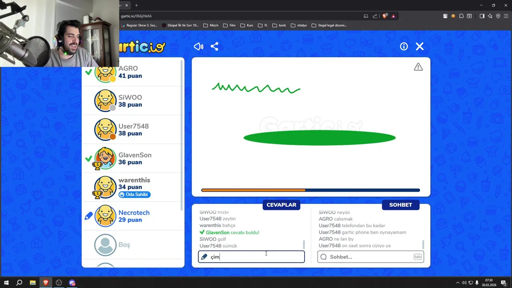Click the answer row 'SiWOO golf'
Screen dimensions: 512x288
point(213,239)
